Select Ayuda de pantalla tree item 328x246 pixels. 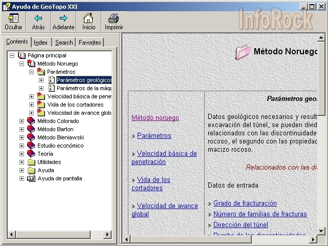pos(59,178)
